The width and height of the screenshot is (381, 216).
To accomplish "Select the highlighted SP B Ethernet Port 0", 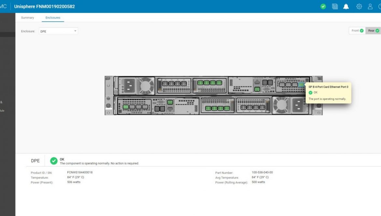I will (x=301, y=85).
